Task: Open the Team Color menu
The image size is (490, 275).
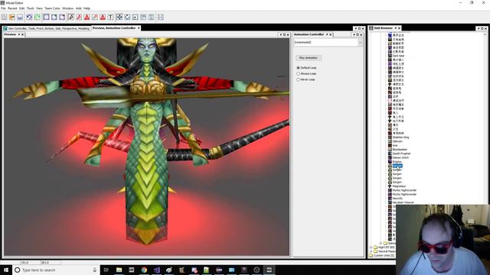Action: coord(52,8)
